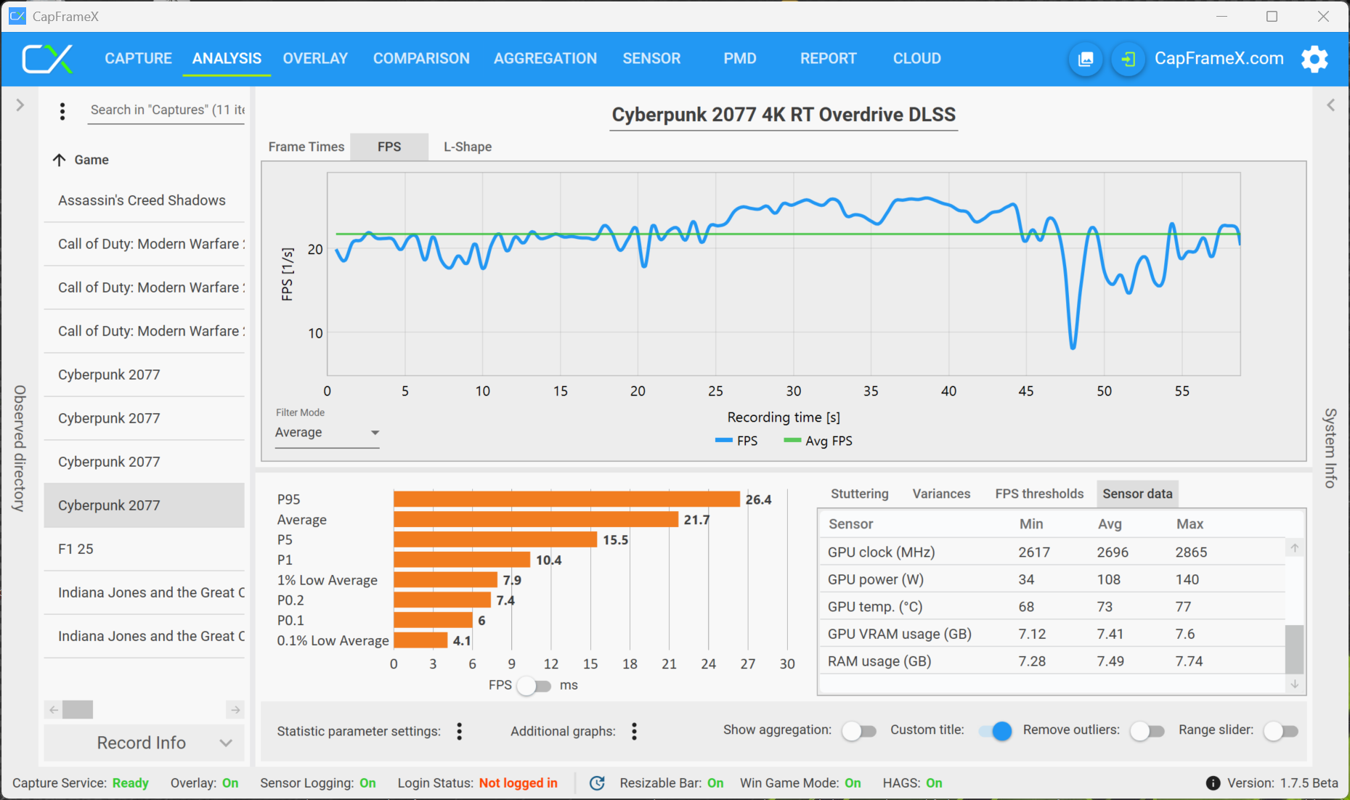Open the screenshot gallery icon button
This screenshot has height=800, width=1350.
coord(1086,59)
